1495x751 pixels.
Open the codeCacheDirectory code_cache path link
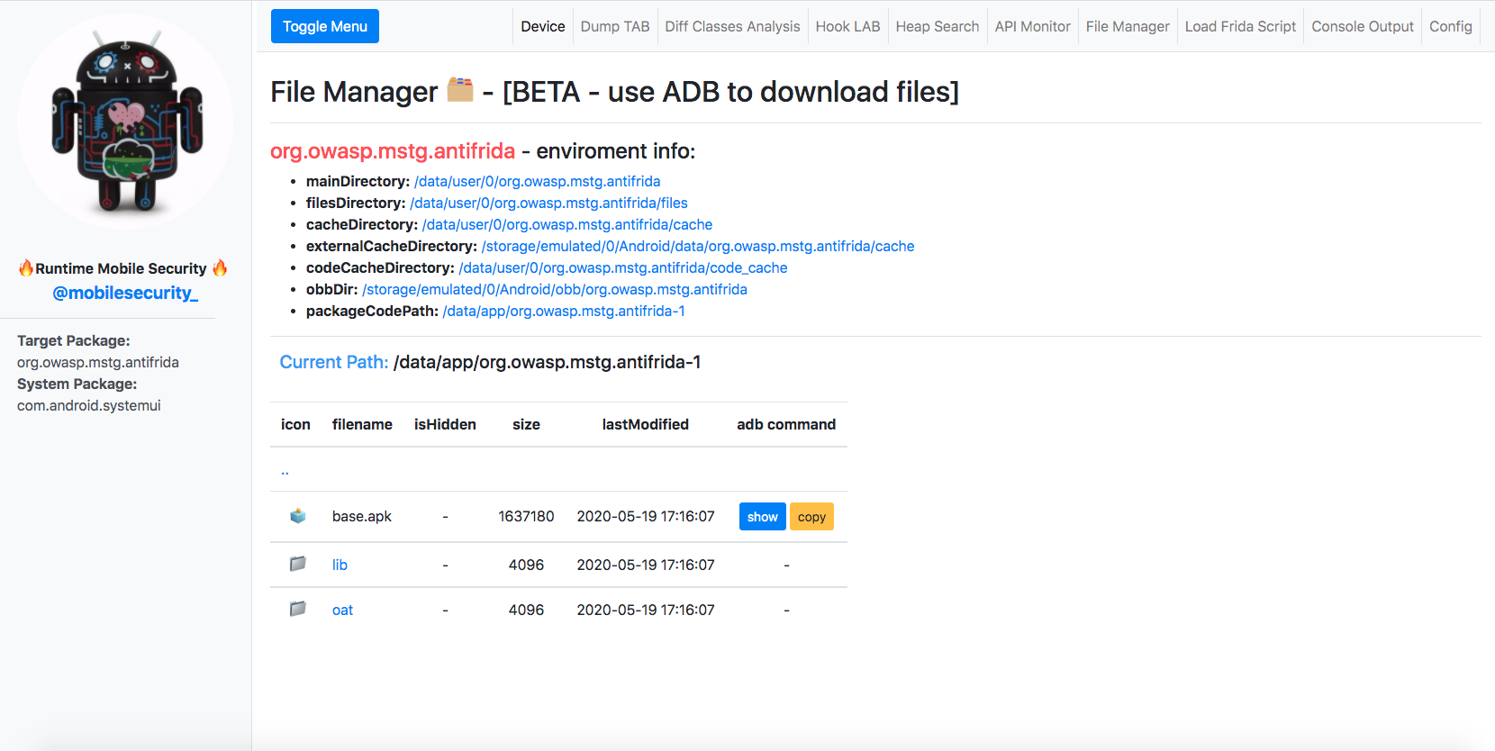pyautogui.click(x=623, y=267)
